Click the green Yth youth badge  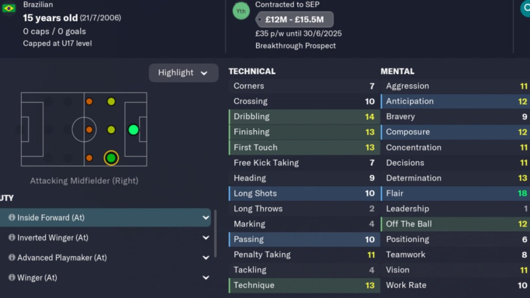(241, 11)
